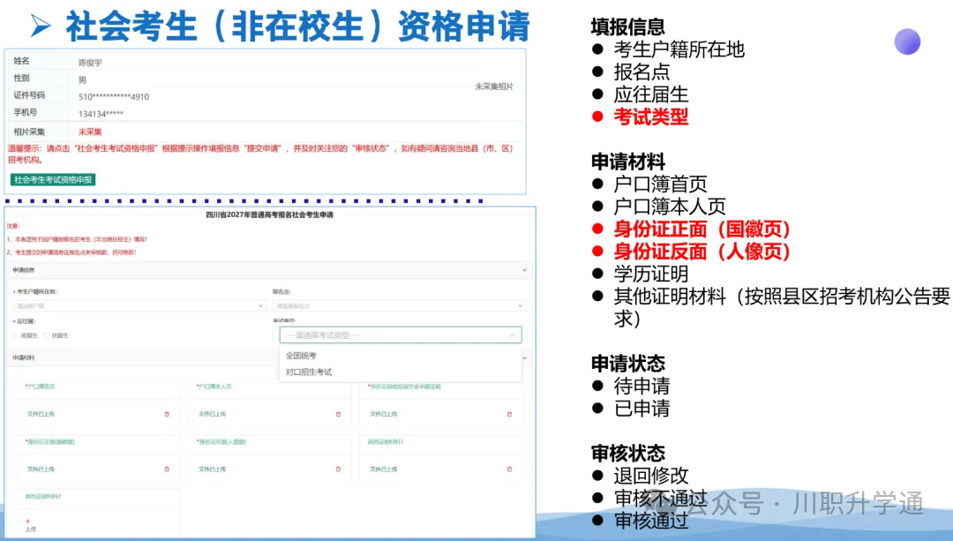This screenshot has height=541, width=953.
Task: Click the 考生户籍所在地 bullet under 填报信息
Action: coord(679,49)
